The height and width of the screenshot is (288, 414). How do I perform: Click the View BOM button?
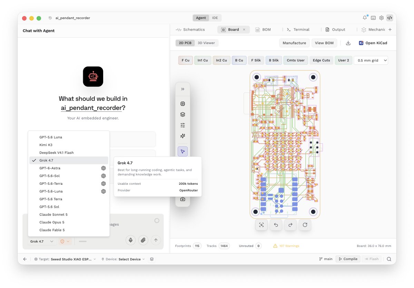(324, 43)
